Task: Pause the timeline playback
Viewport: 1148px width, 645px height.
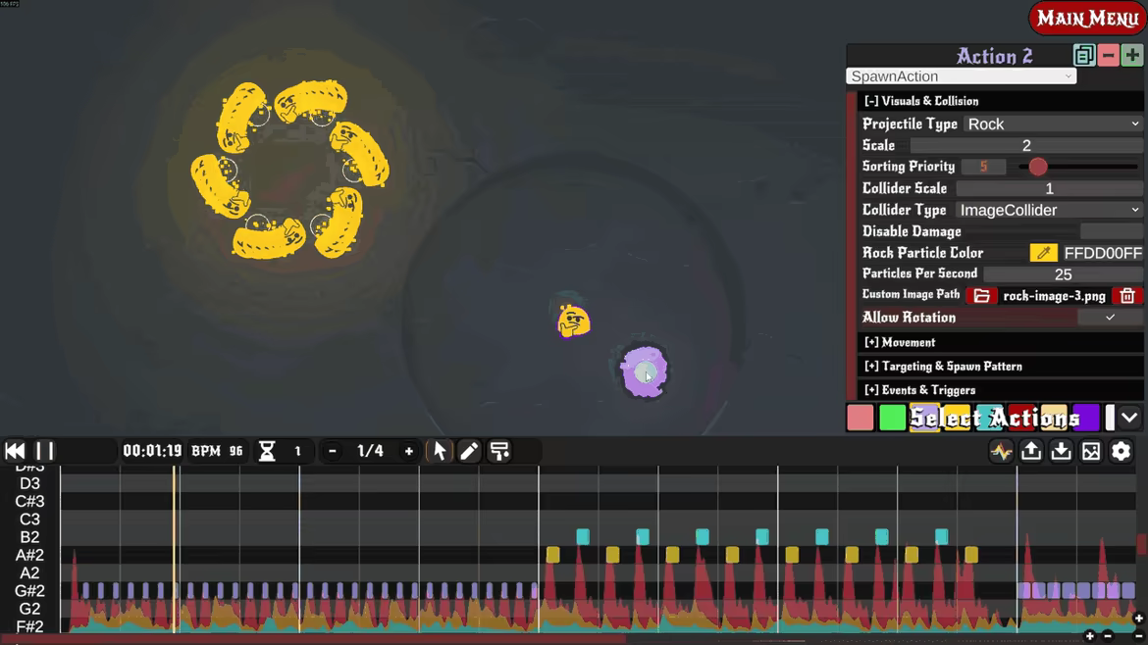Action: [x=45, y=451]
